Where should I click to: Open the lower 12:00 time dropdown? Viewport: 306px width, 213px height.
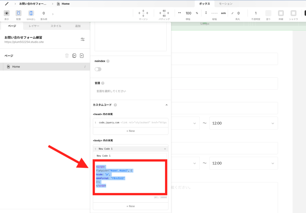[x=244, y=163]
